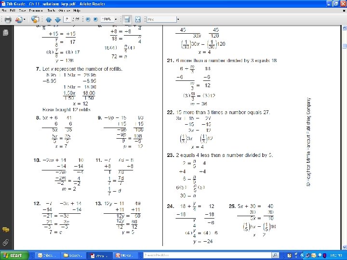Click problem 21 sentence about number divided by 3
Screen dimensions: 347x260
tap(226, 61)
